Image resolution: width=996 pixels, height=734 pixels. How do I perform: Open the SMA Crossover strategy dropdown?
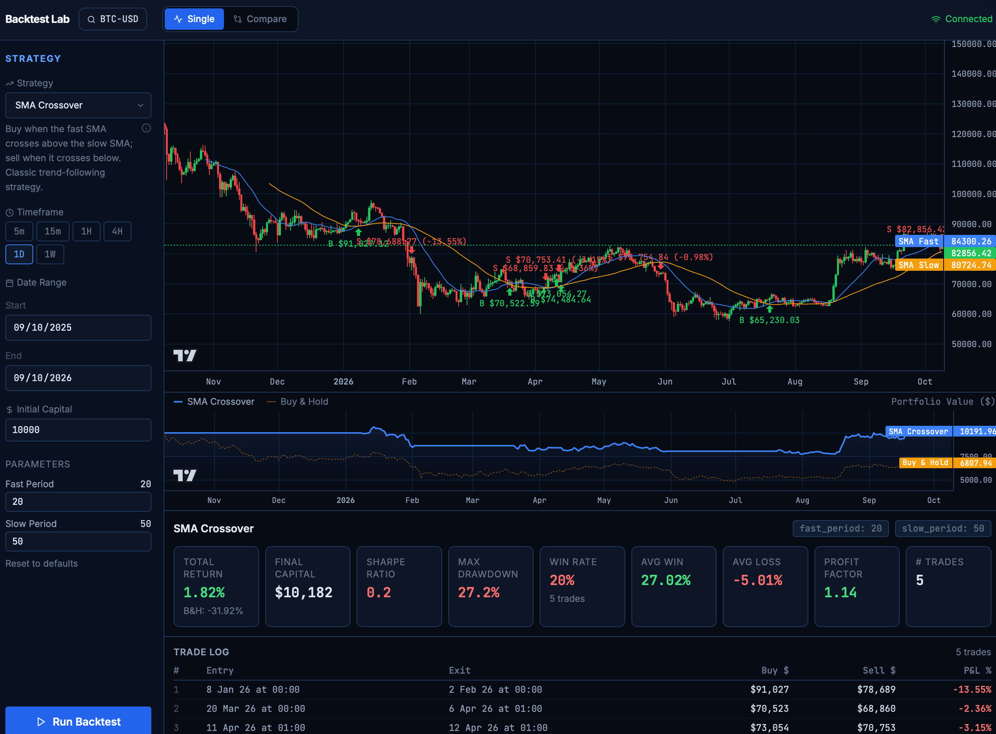pyautogui.click(x=78, y=105)
